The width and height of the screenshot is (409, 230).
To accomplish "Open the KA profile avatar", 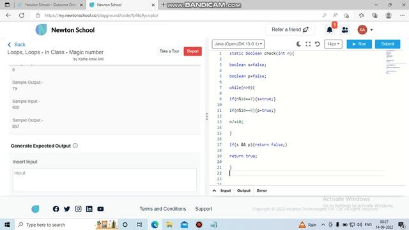I will (362, 30).
